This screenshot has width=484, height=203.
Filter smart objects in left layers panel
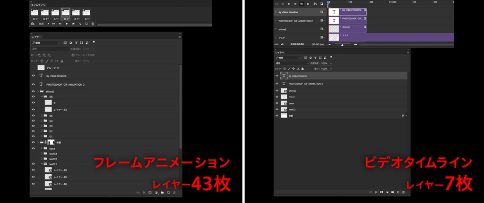click(87, 43)
